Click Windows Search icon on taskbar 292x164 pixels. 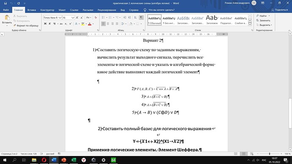[x=14, y=160]
